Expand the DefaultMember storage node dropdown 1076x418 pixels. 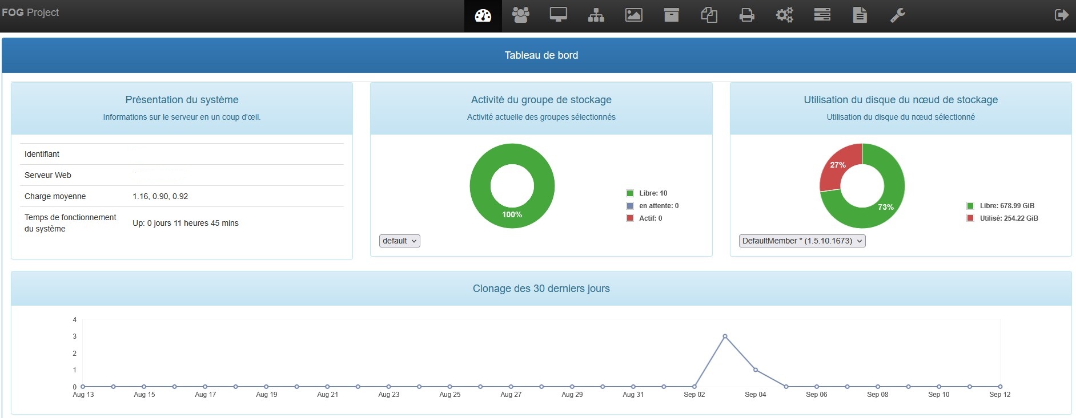coord(802,241)
